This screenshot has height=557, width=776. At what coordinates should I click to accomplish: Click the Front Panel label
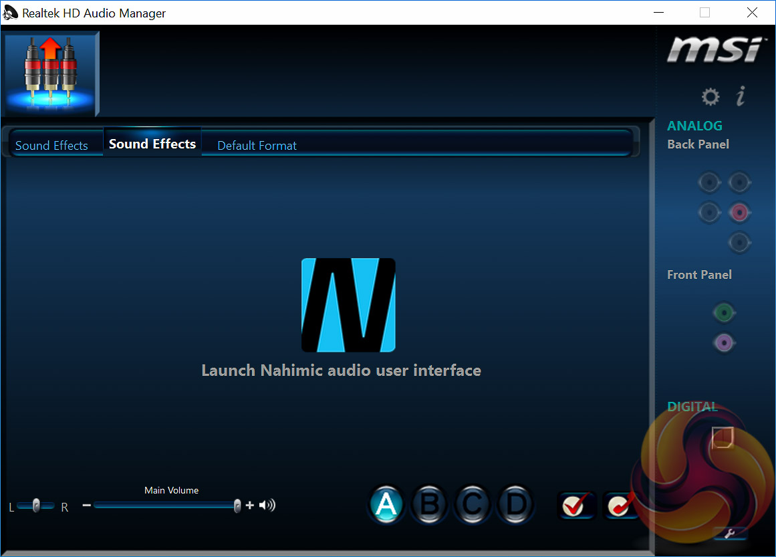click(698, 275)
